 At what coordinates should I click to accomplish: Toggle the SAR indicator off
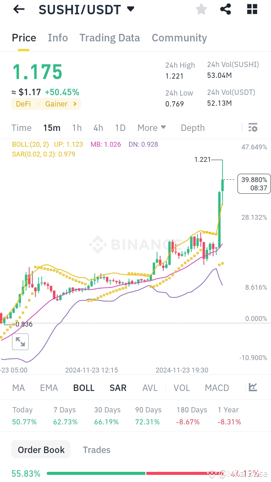[118, 388]
